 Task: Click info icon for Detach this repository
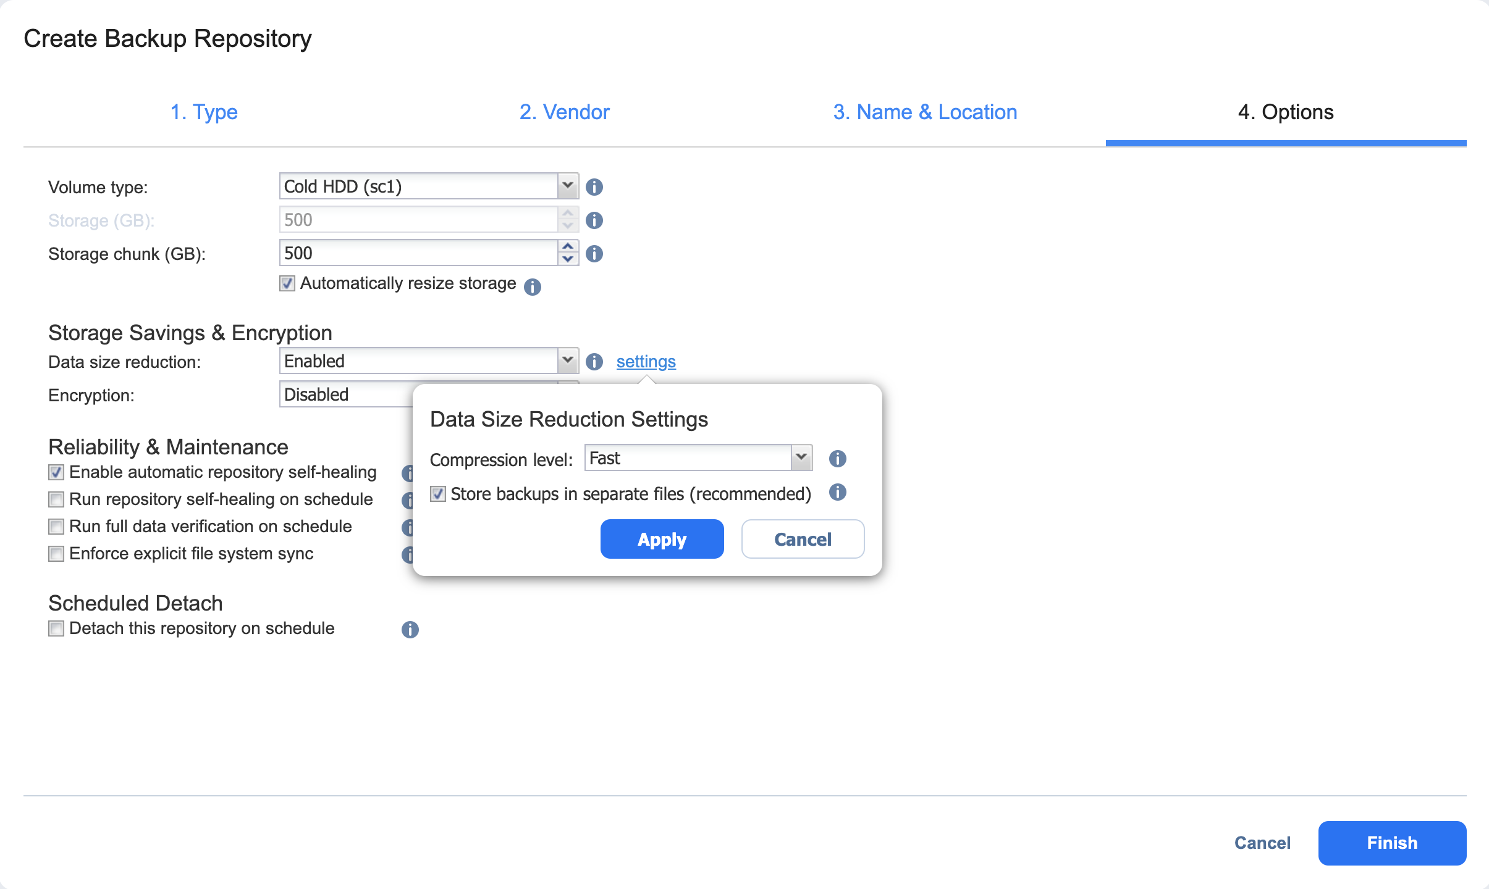[x=410, y=630]
